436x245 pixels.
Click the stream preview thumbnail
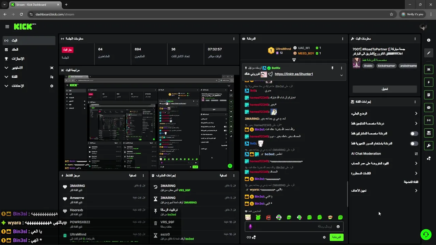[149, 122]
